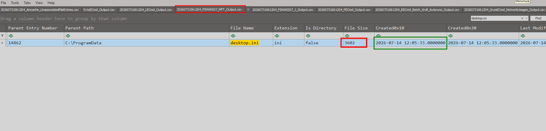
Task: Select the Created0x10 timestamp cell
Action: coord(410,43)
